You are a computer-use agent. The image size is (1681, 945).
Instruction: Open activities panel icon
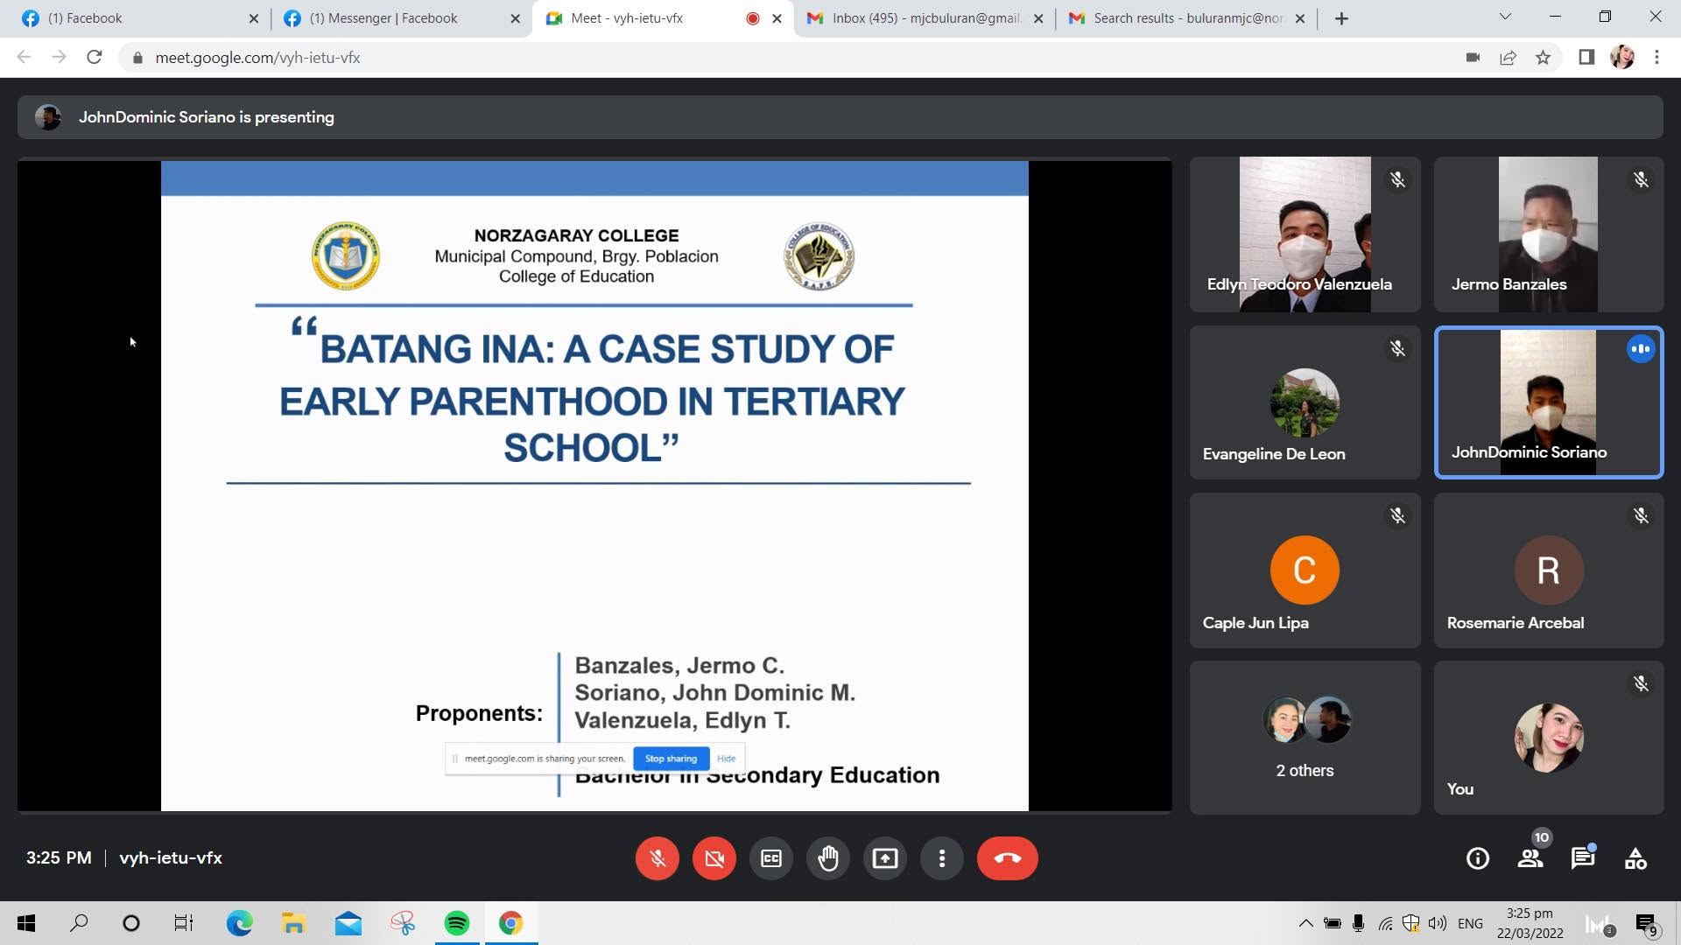(x=1635, y=858)
